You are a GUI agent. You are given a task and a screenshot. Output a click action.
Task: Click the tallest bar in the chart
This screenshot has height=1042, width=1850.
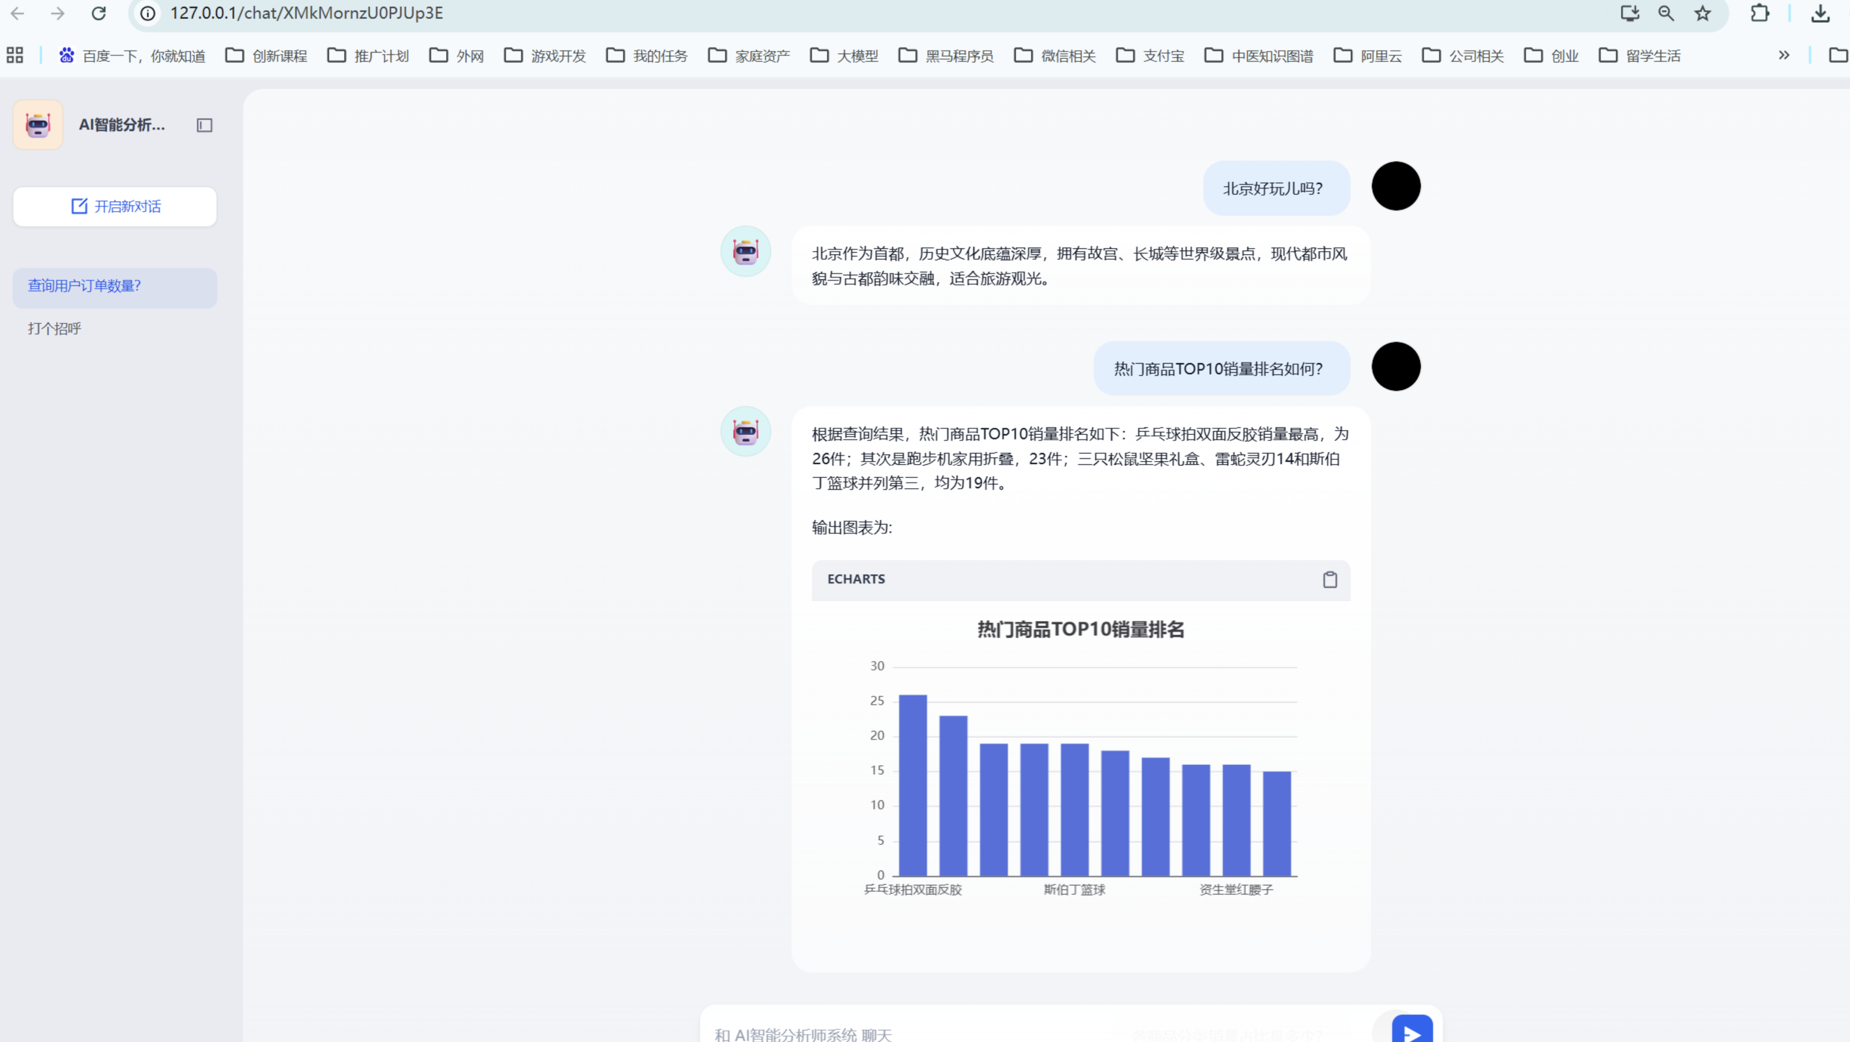913,785
